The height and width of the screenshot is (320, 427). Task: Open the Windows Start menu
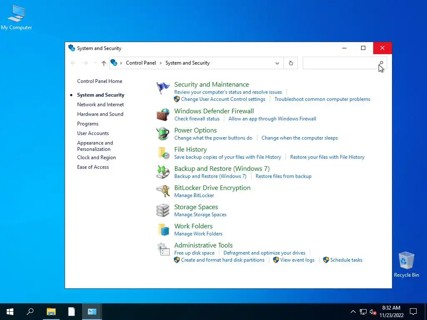tap(10, 312)
